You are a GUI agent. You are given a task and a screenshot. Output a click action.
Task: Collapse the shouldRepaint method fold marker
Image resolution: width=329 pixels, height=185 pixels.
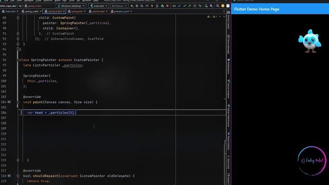point(18,176)
